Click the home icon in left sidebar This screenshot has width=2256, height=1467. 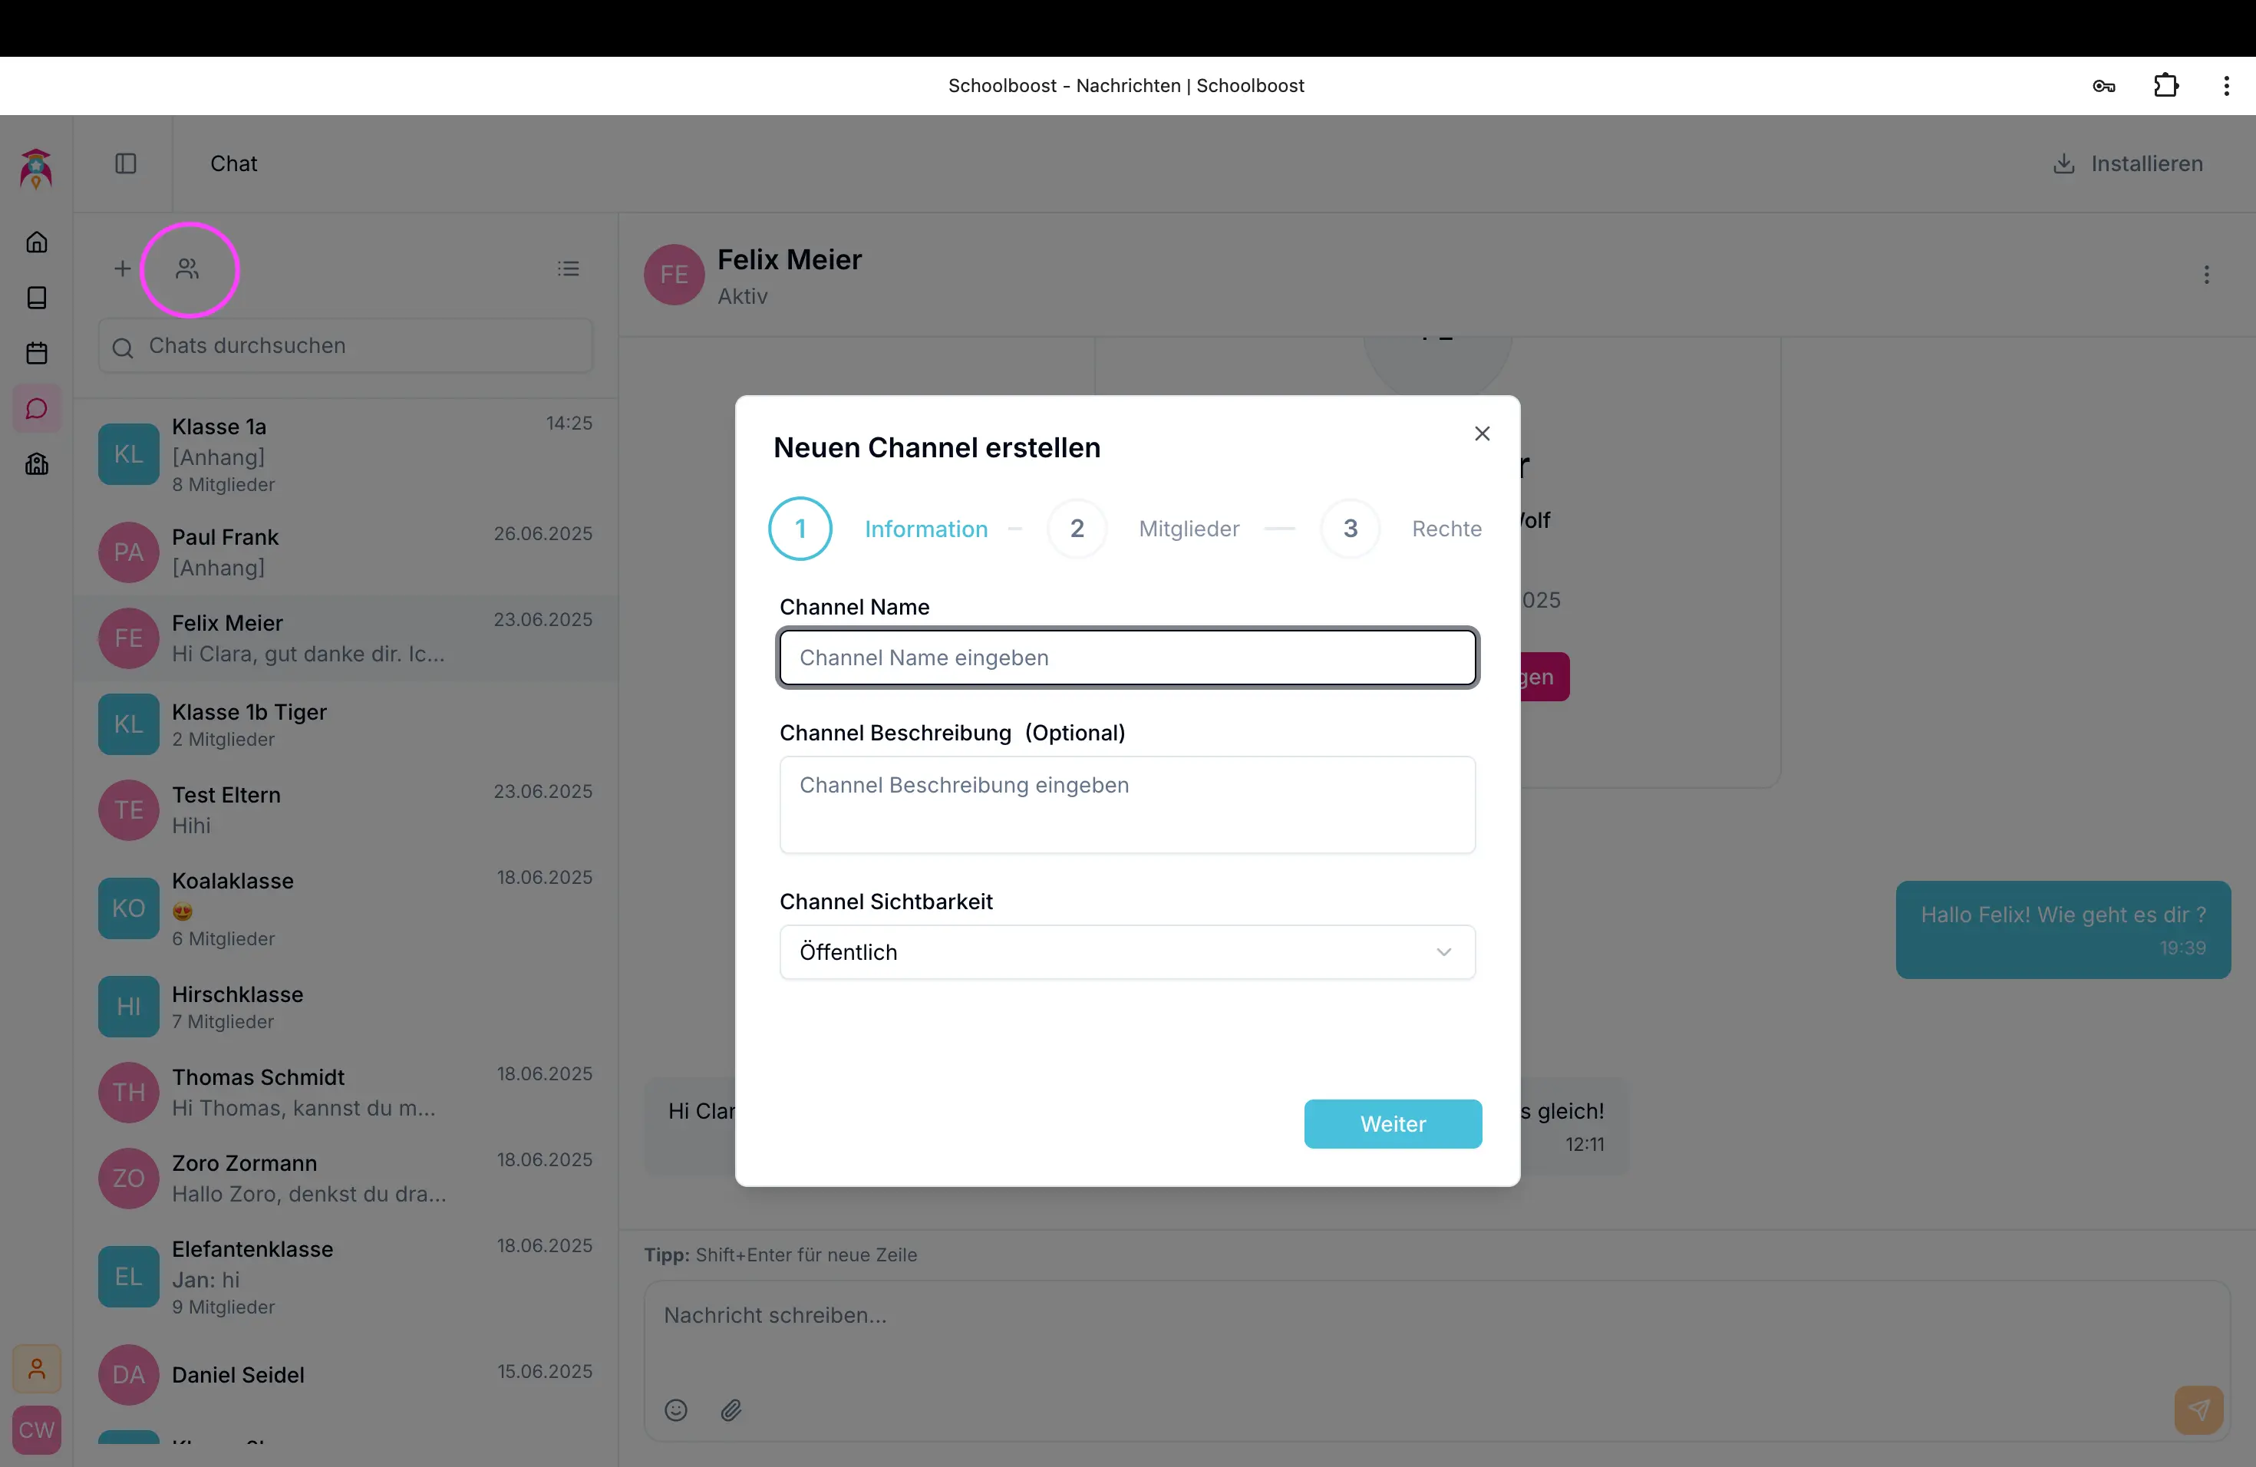tap(36, 242)
